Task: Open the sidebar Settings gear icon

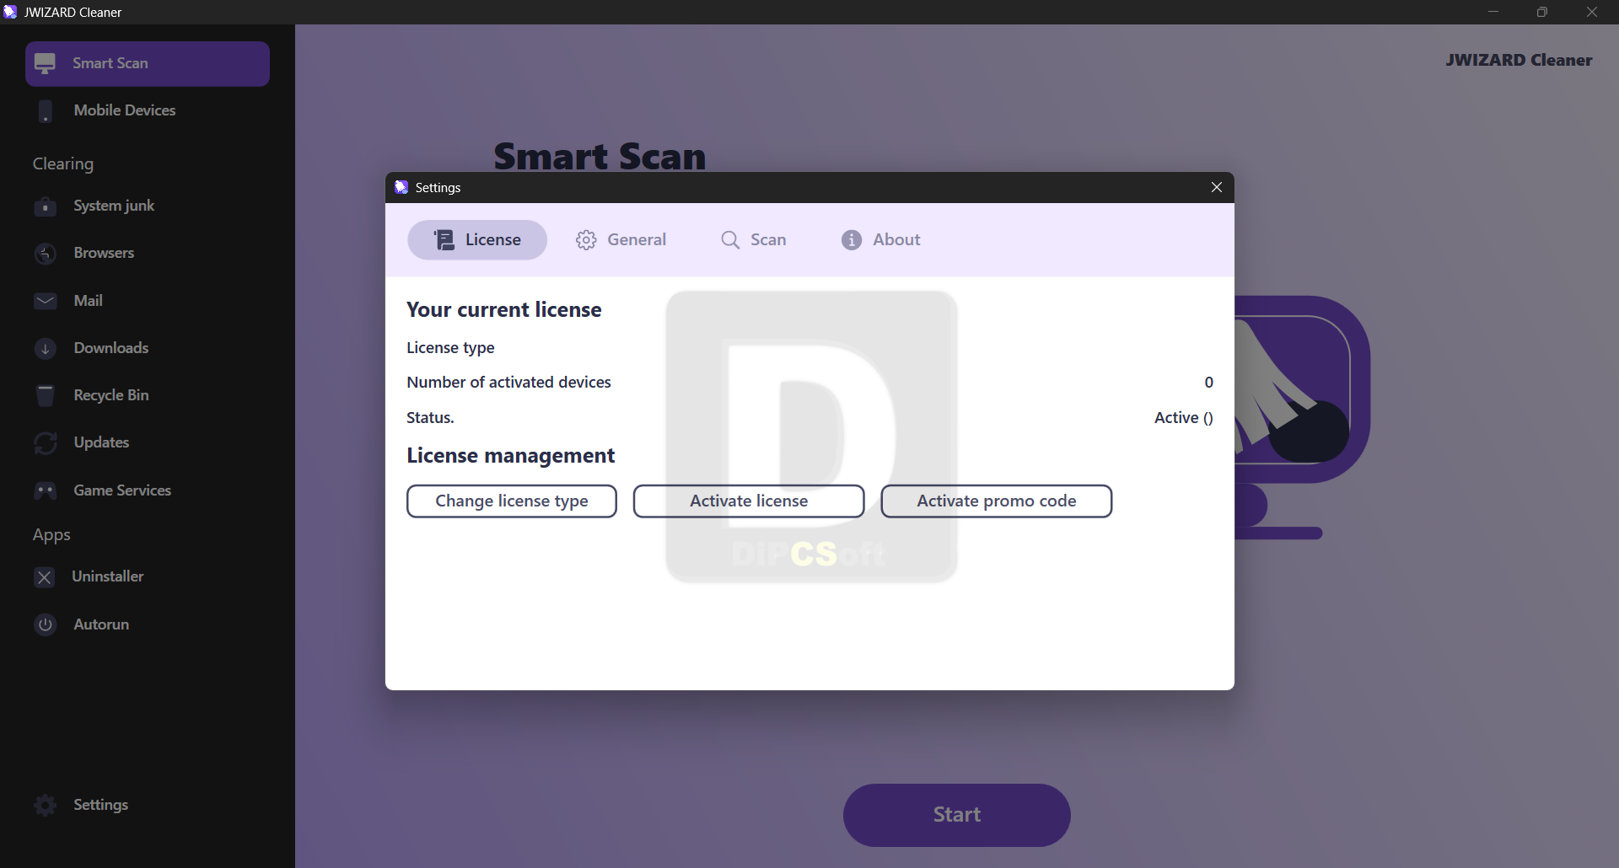Action: 46,805
